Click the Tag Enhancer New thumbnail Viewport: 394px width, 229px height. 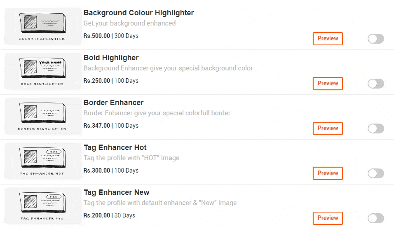43,206
